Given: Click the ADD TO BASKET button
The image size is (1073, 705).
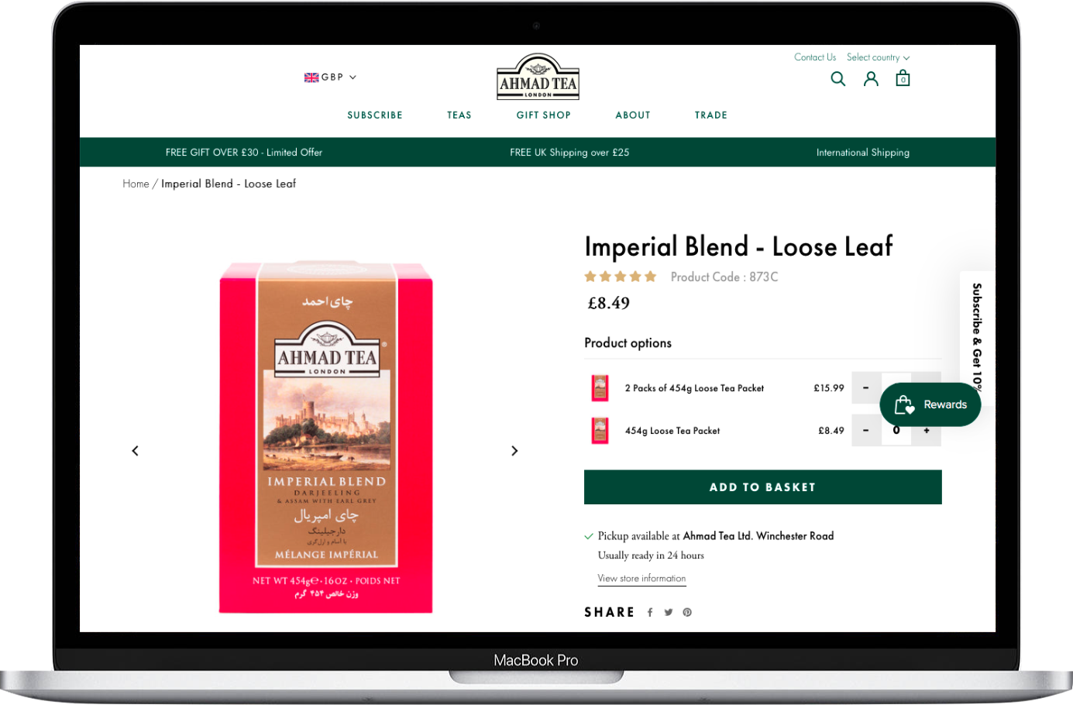Looking at the screenshot, I should click(x=762, y=487).
